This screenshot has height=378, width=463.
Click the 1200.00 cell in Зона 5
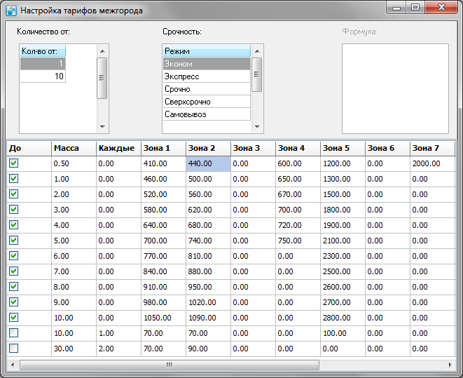pos(343,163)
